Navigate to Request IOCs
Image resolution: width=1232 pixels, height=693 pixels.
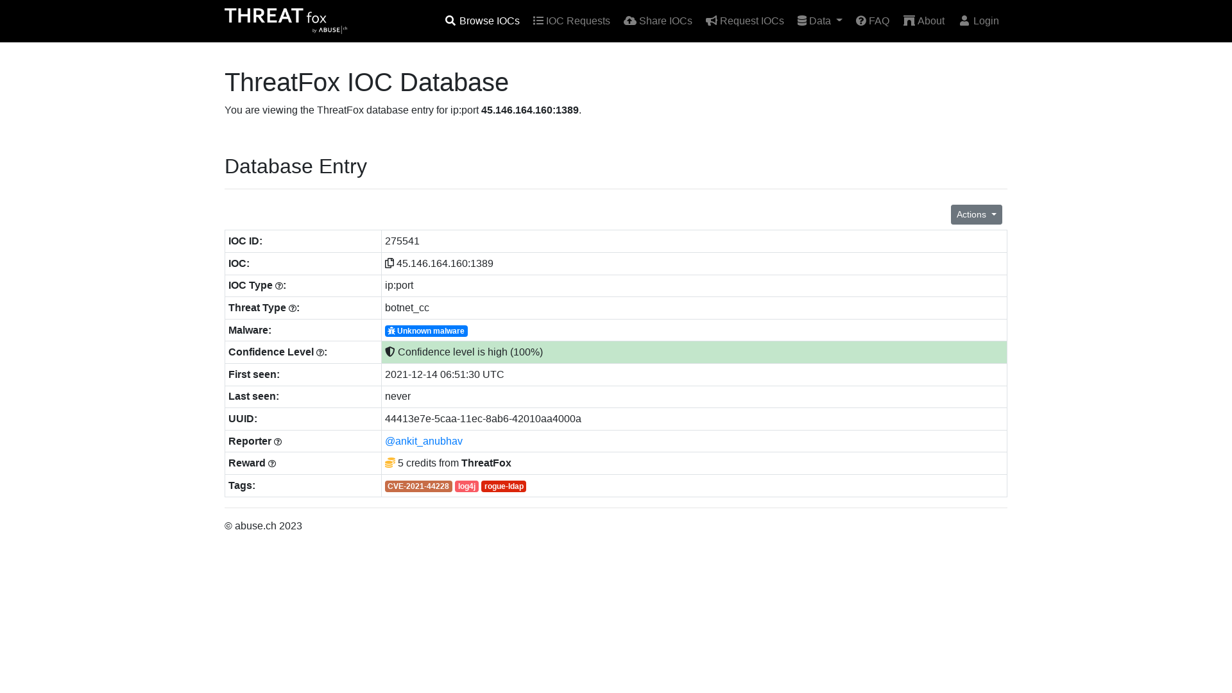pos(745,21)
